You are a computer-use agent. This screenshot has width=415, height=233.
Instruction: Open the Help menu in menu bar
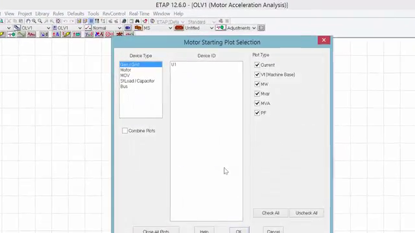(x=178, y=14)
